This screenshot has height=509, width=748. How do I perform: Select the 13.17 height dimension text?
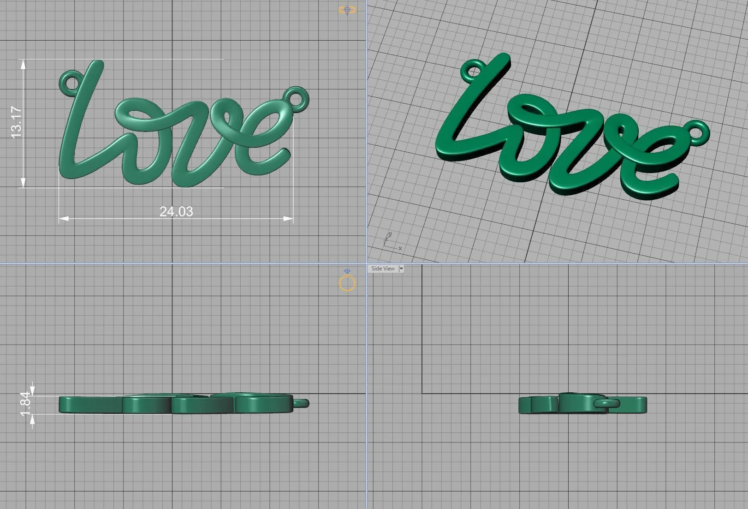(16, 122)
